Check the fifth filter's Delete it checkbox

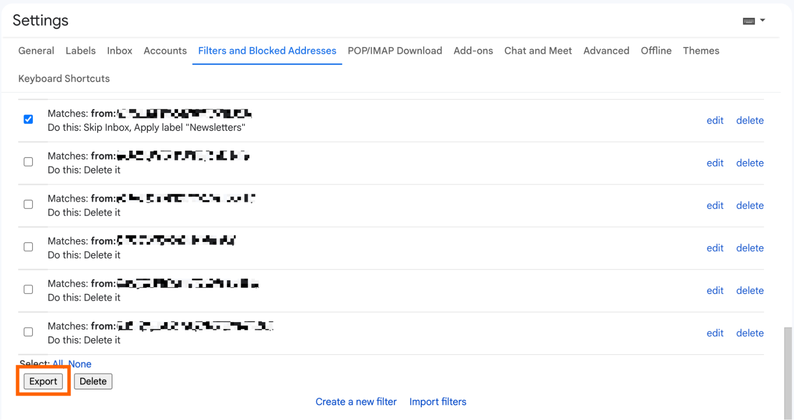(x=28, y=290)
